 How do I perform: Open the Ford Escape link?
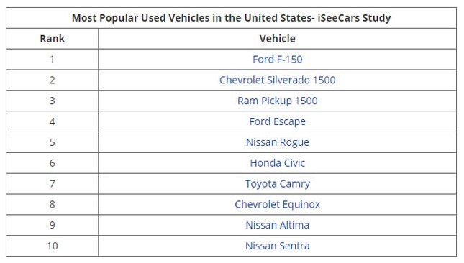[x=277, y=121]
